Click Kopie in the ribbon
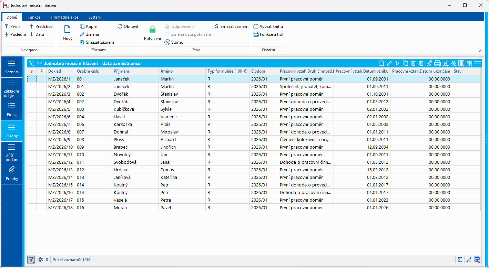The image size is (489, 268). tap(88, 26)
